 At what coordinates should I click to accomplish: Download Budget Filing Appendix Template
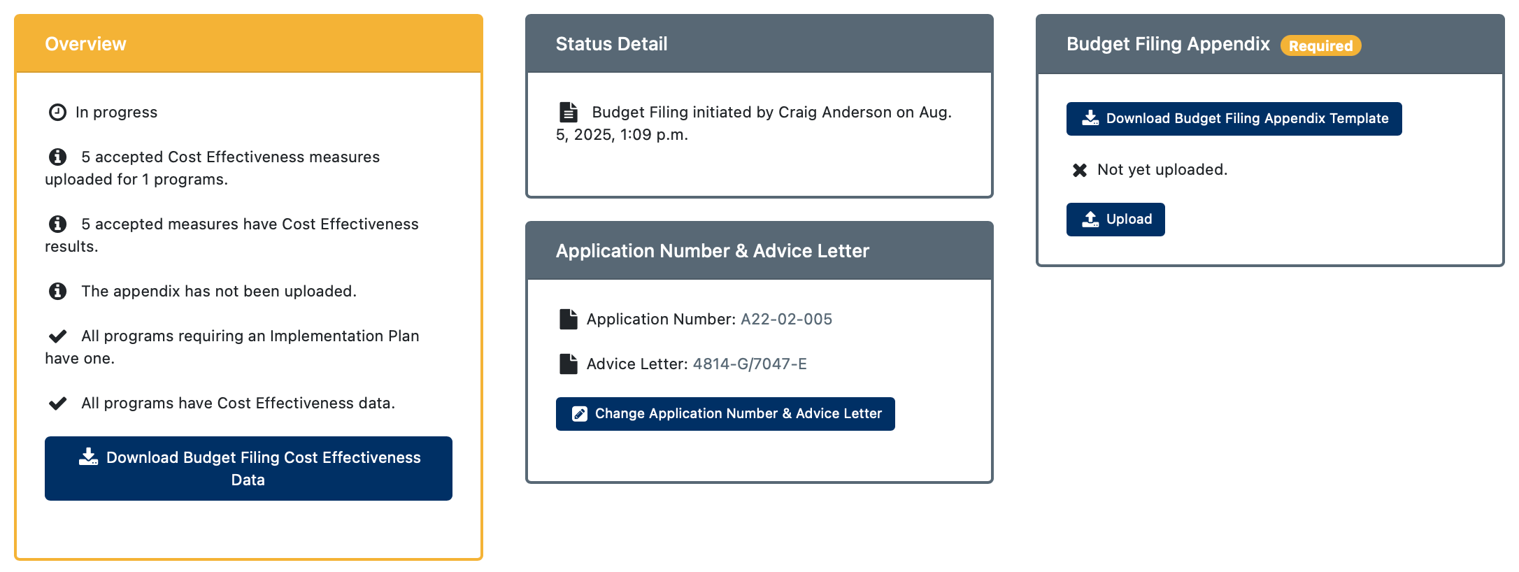pos(1234,119)
